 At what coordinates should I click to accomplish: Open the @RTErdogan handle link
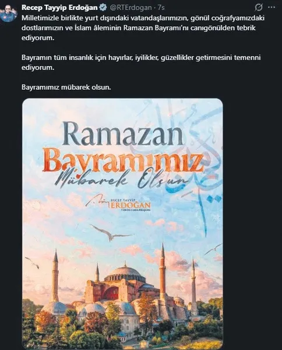click(131, 8)
